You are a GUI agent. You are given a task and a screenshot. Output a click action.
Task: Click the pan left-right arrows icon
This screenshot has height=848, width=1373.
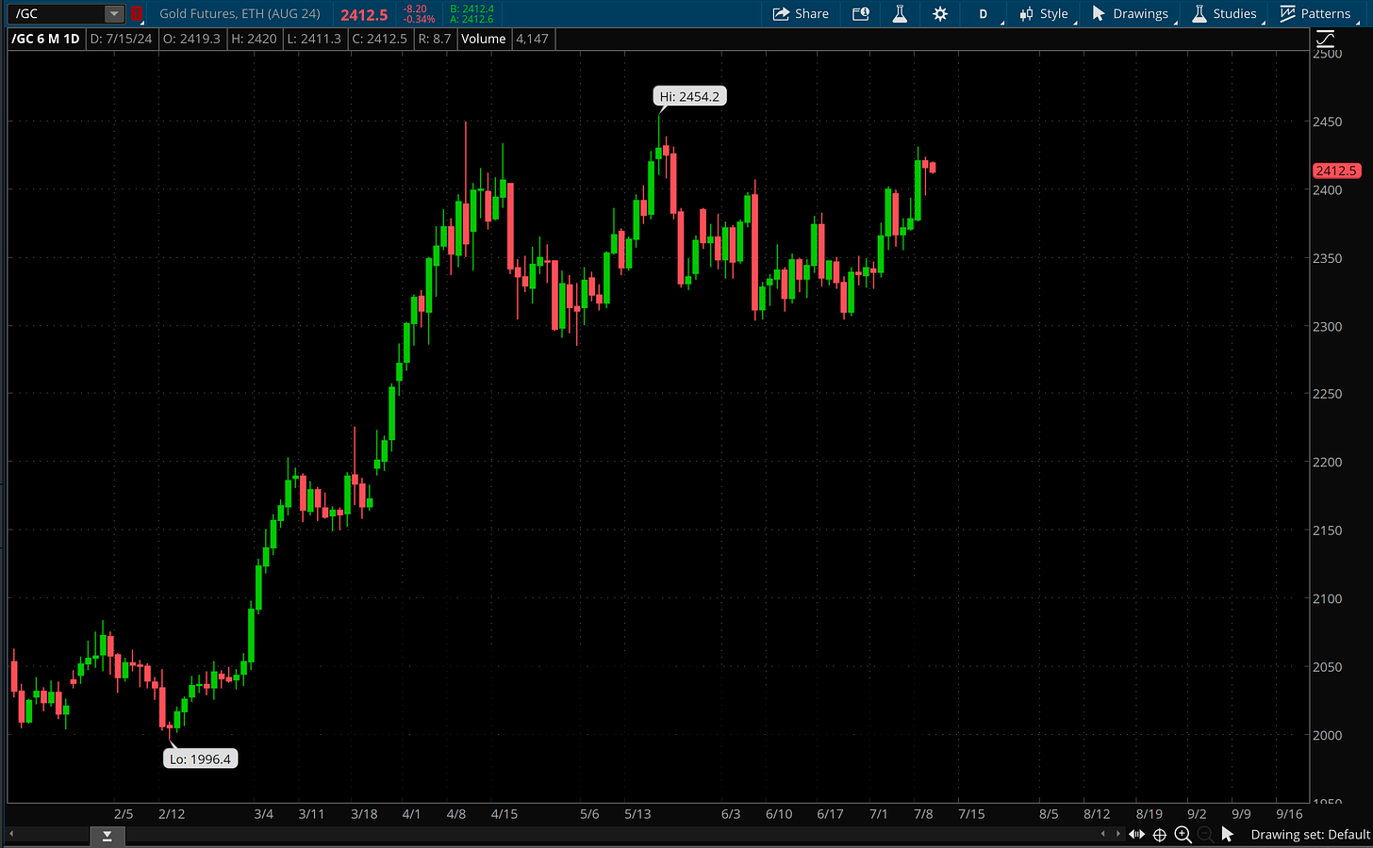(1136, 834)
